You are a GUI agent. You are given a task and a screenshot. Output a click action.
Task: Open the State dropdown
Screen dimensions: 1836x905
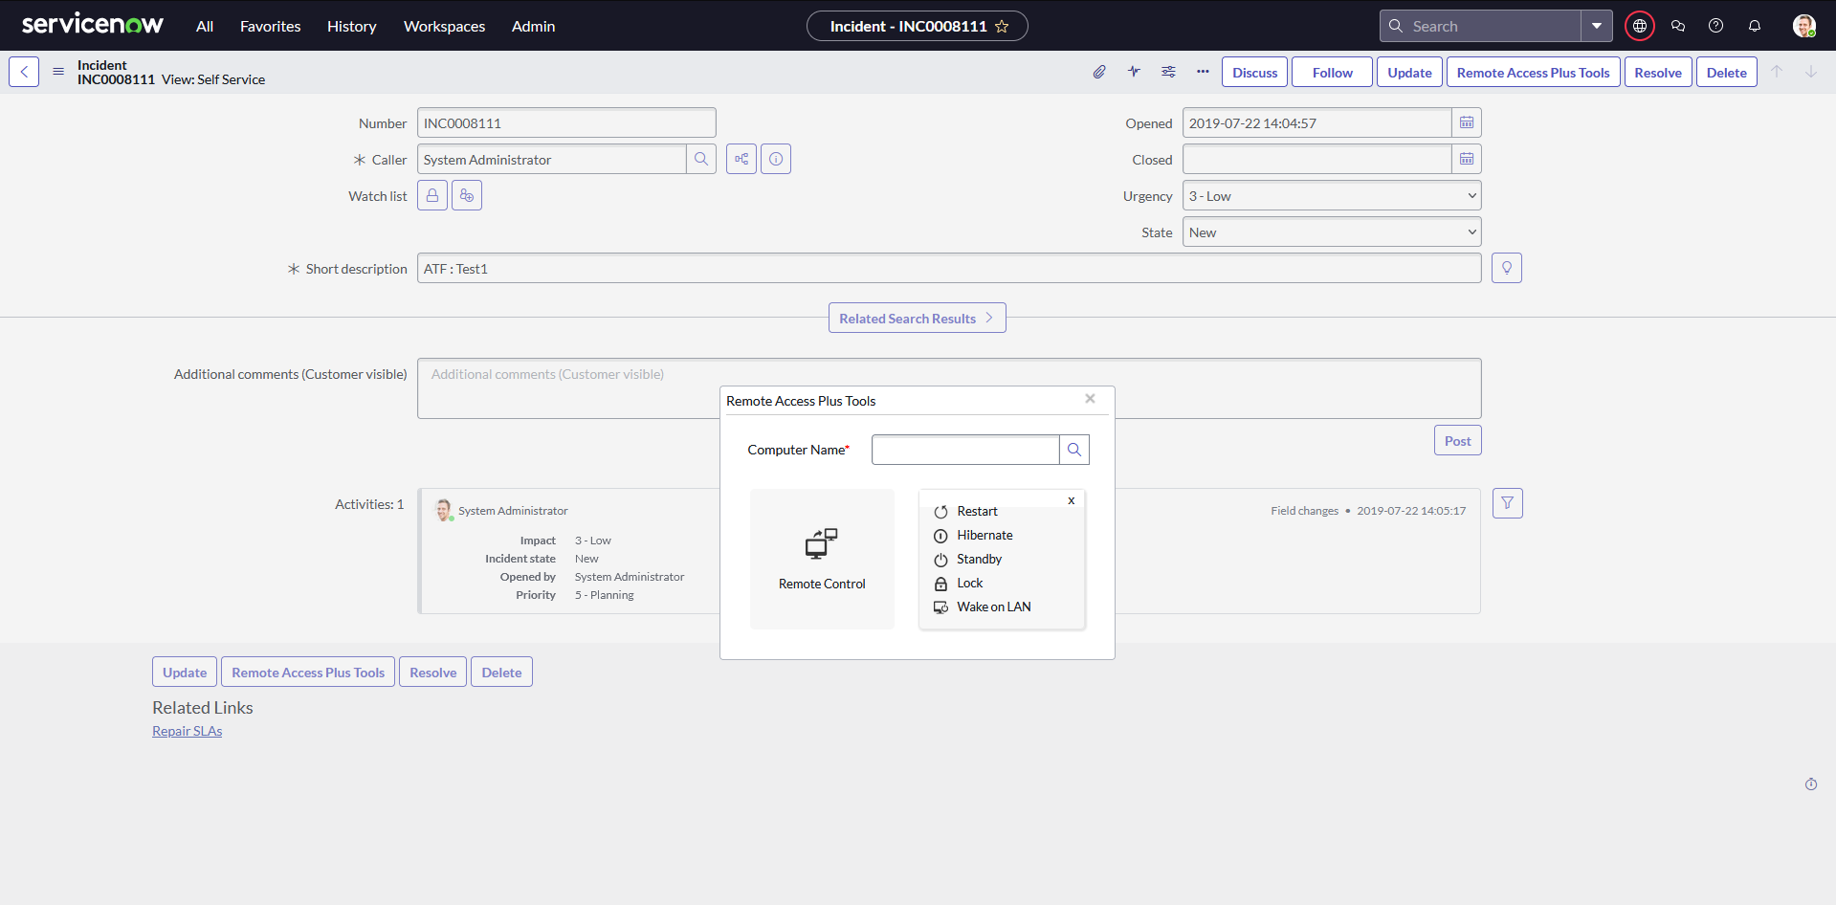click(x=1331, y=232)
